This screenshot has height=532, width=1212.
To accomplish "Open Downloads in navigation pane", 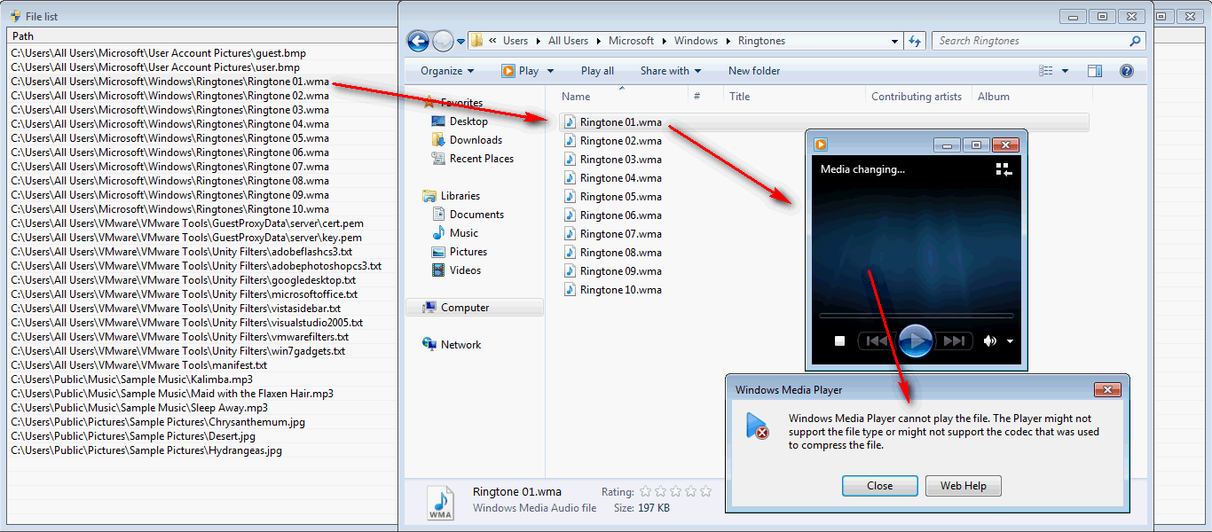I will point(476,140).
